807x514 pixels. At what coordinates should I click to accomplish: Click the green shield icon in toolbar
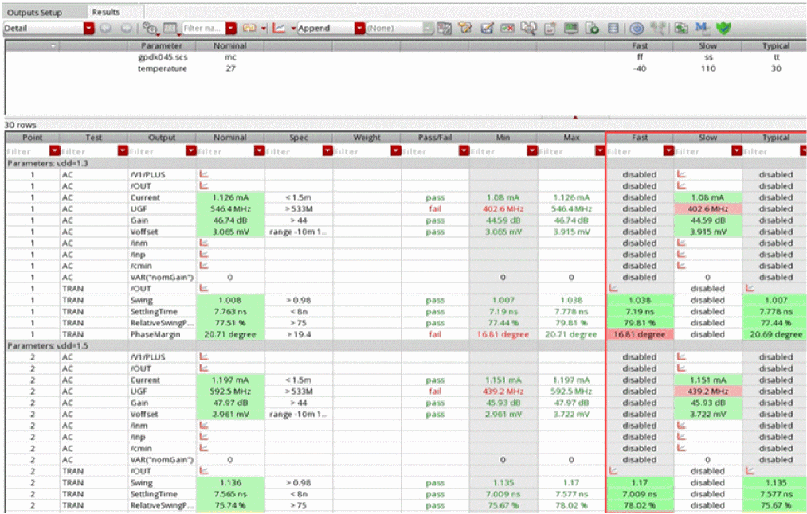coord(723,28)
